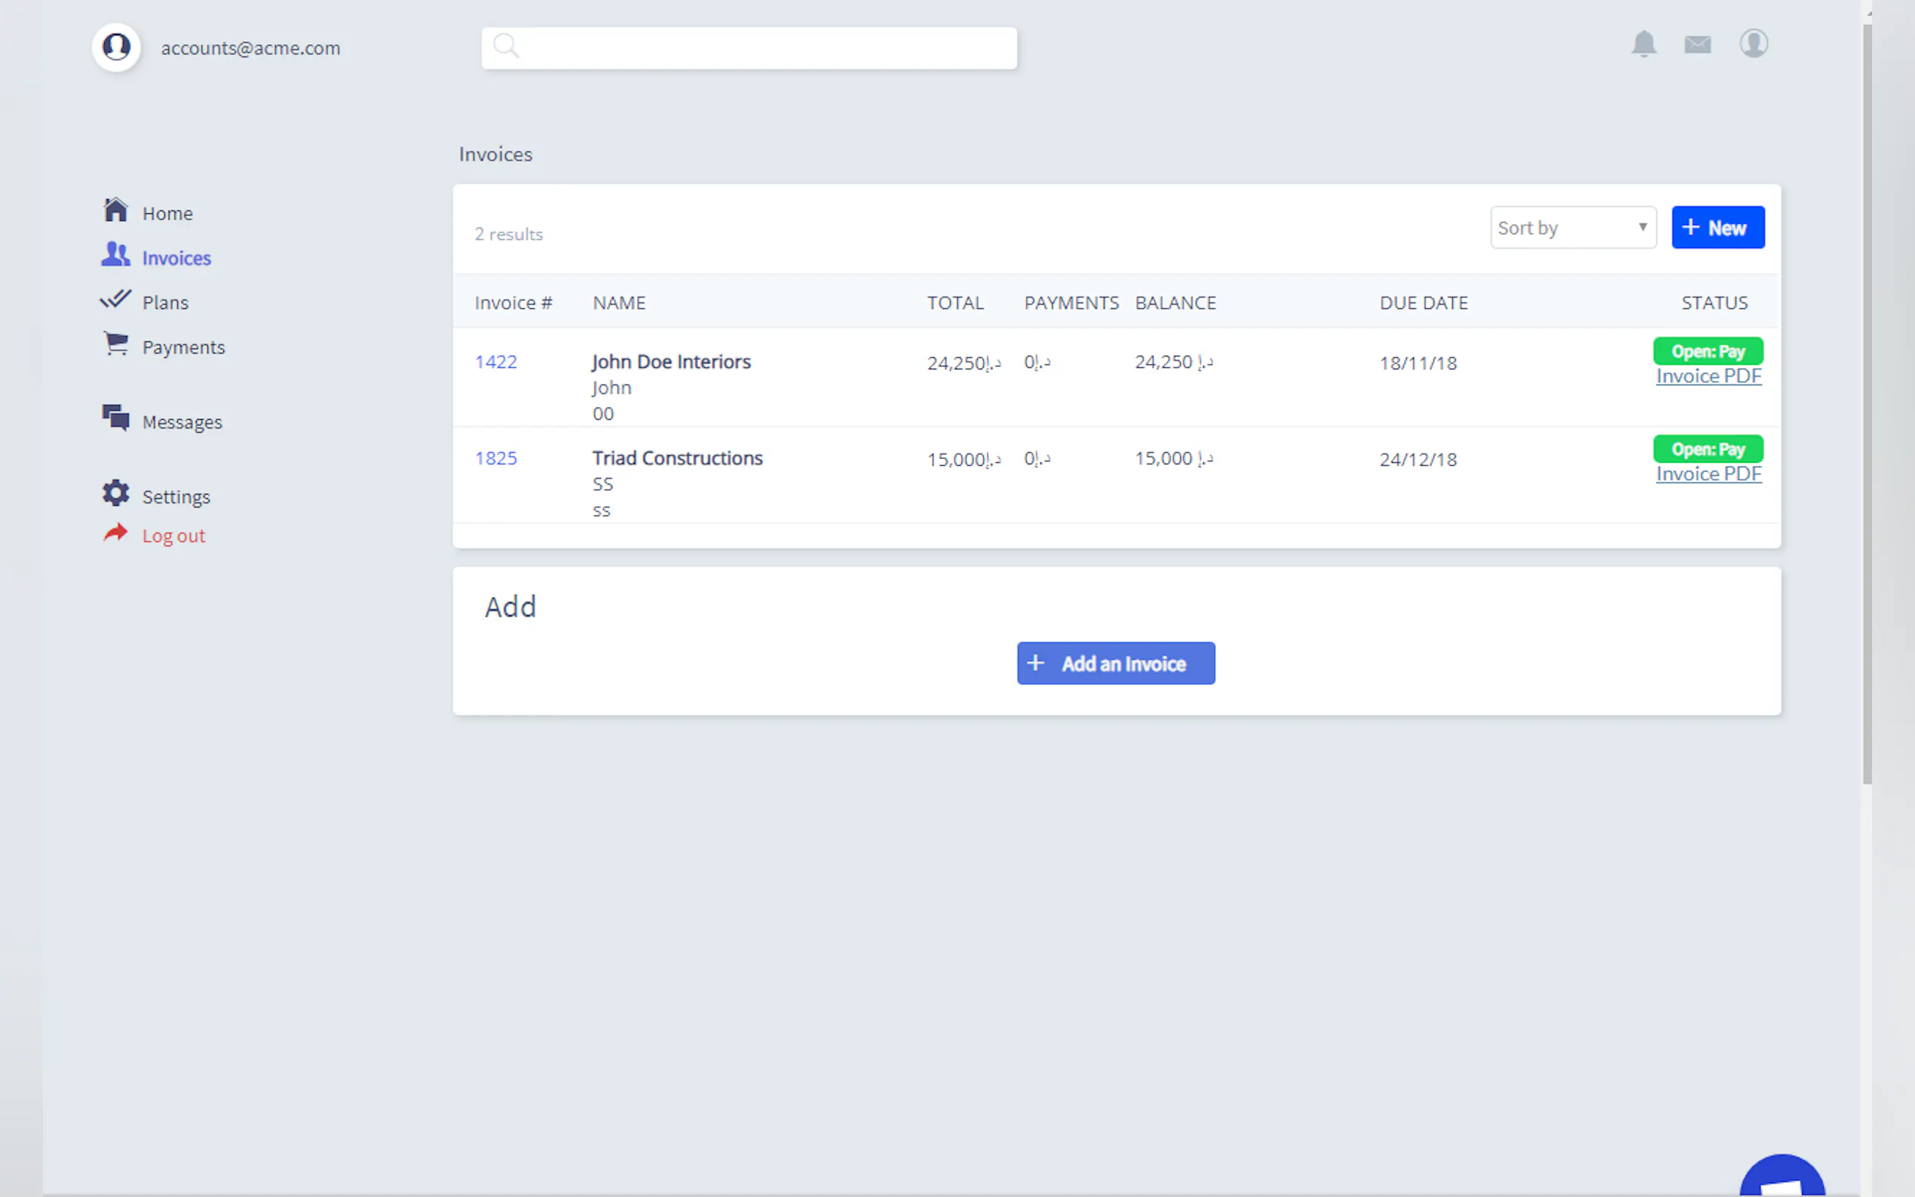Open the mail envelope icon
This screenshot has height=1197, width=1915.
pos(1697,44)
